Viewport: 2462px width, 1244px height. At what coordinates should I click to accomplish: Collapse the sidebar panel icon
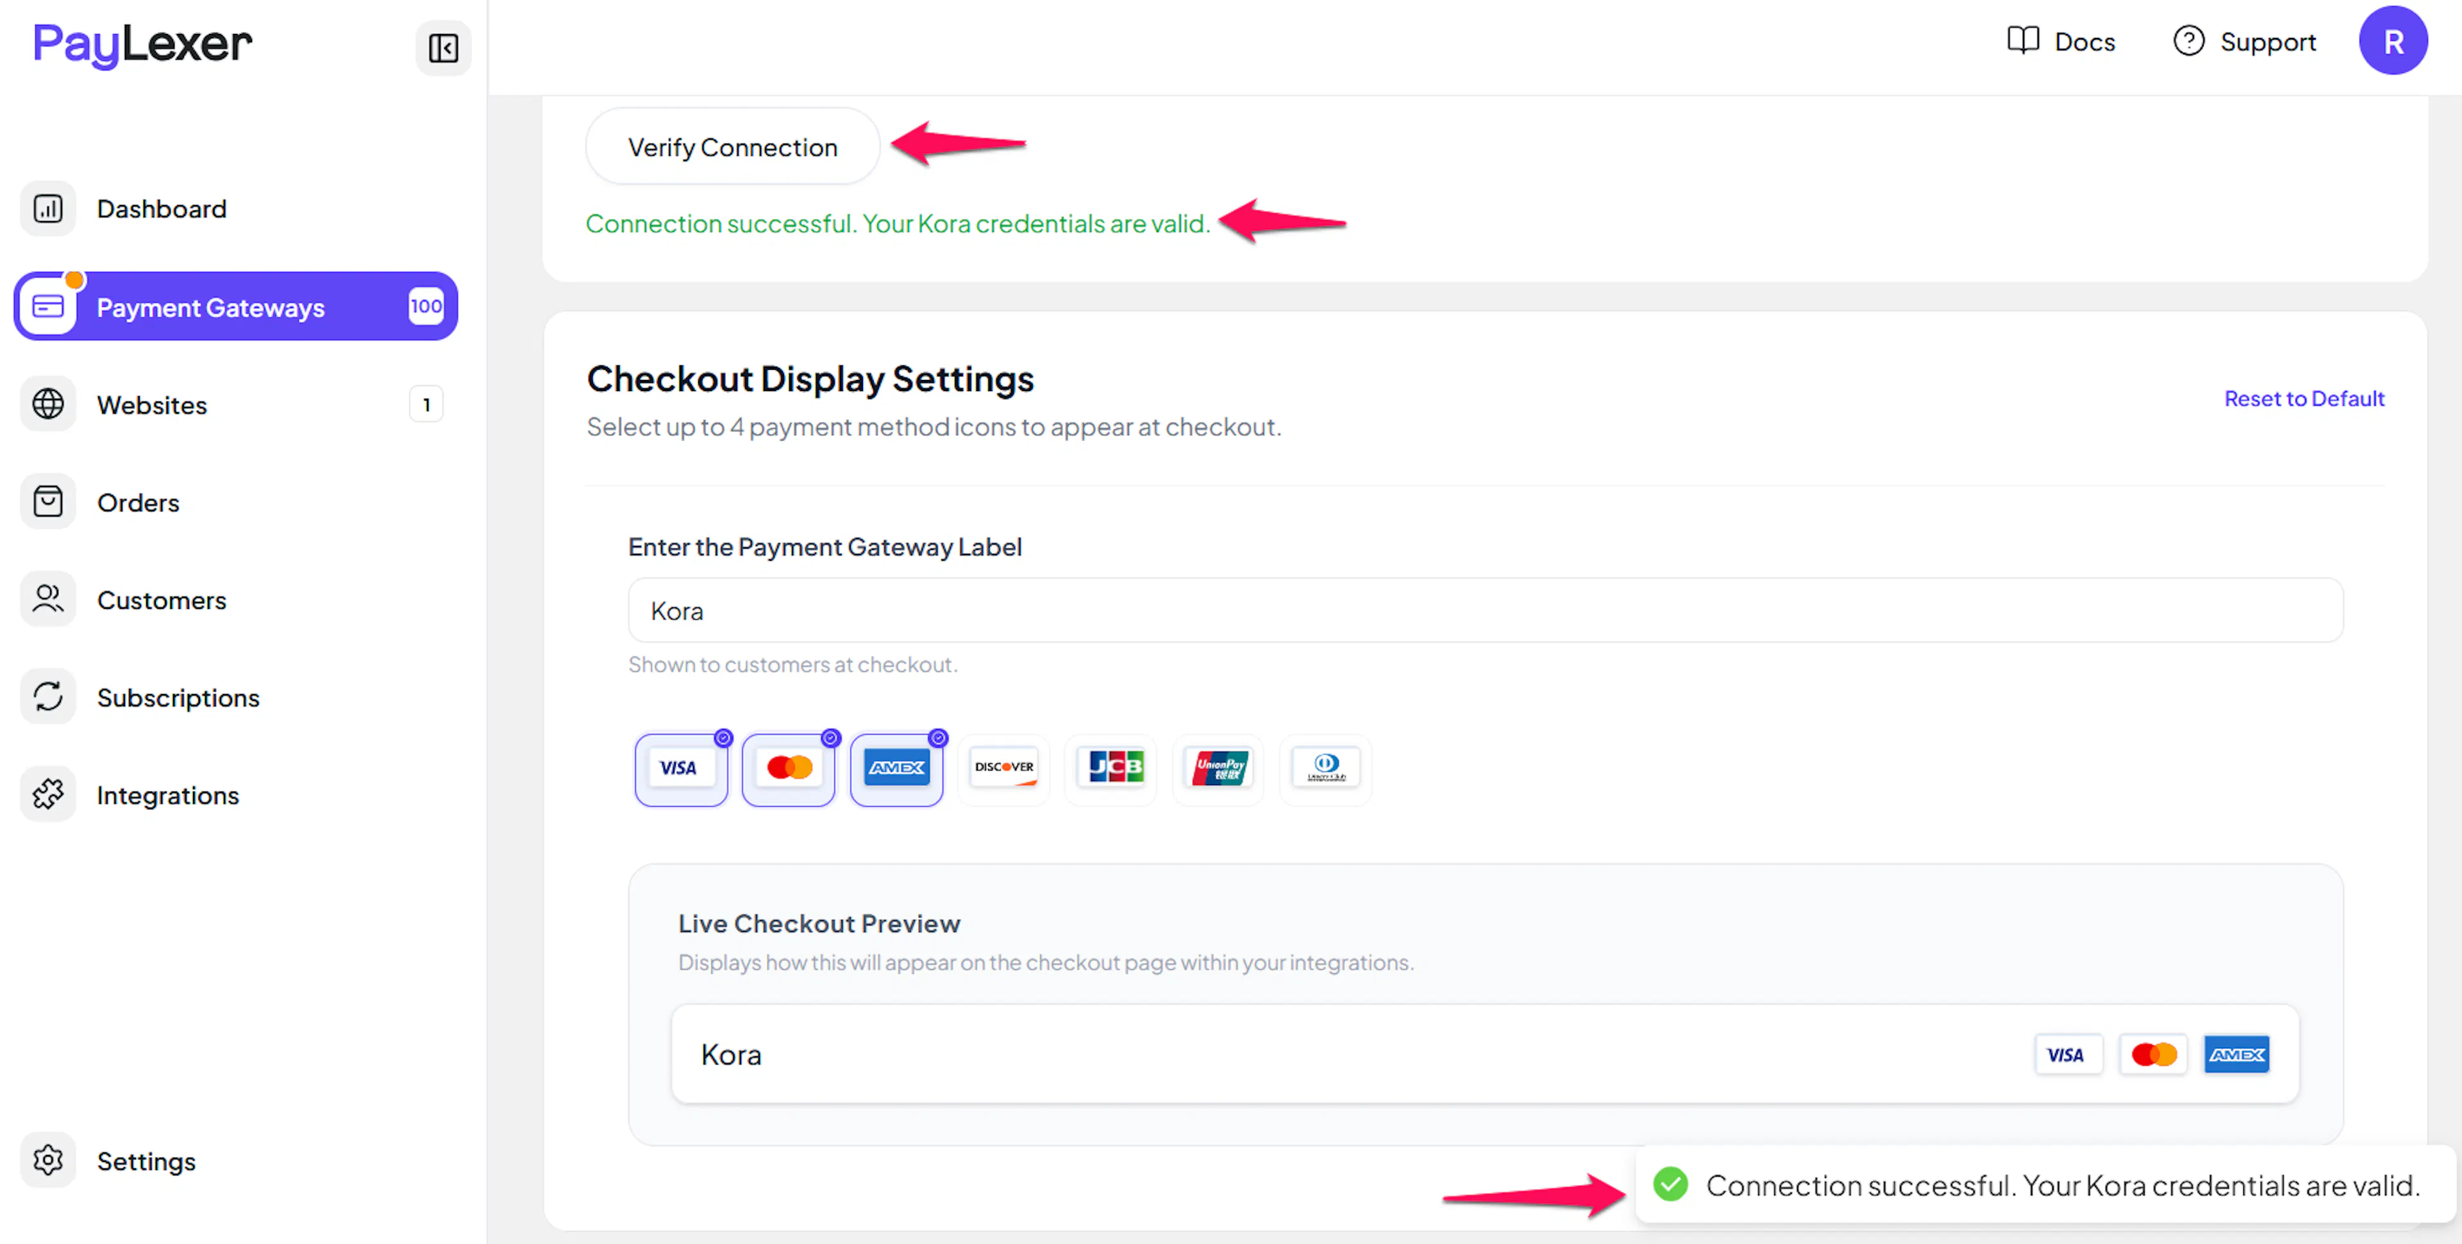coord(442,48)
